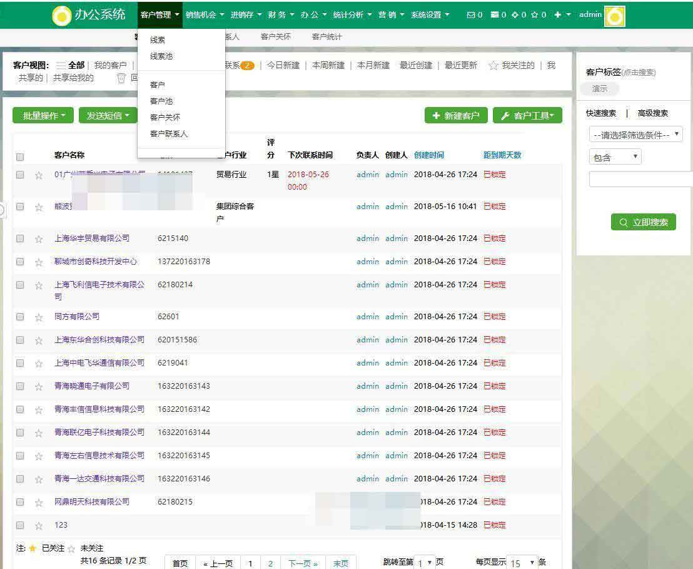Image resolution: width=693 pixels, height=569 pixels.
Task: Select 线索池 in the dropdown menu
Action: point(161,56)
